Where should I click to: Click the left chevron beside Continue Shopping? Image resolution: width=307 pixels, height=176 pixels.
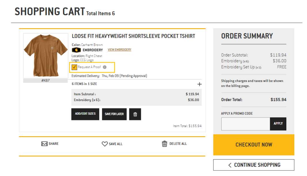pyautogui.click(x=230, y=165)
